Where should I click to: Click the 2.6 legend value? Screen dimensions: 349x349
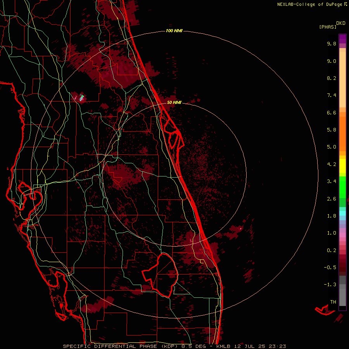(332, 199)
